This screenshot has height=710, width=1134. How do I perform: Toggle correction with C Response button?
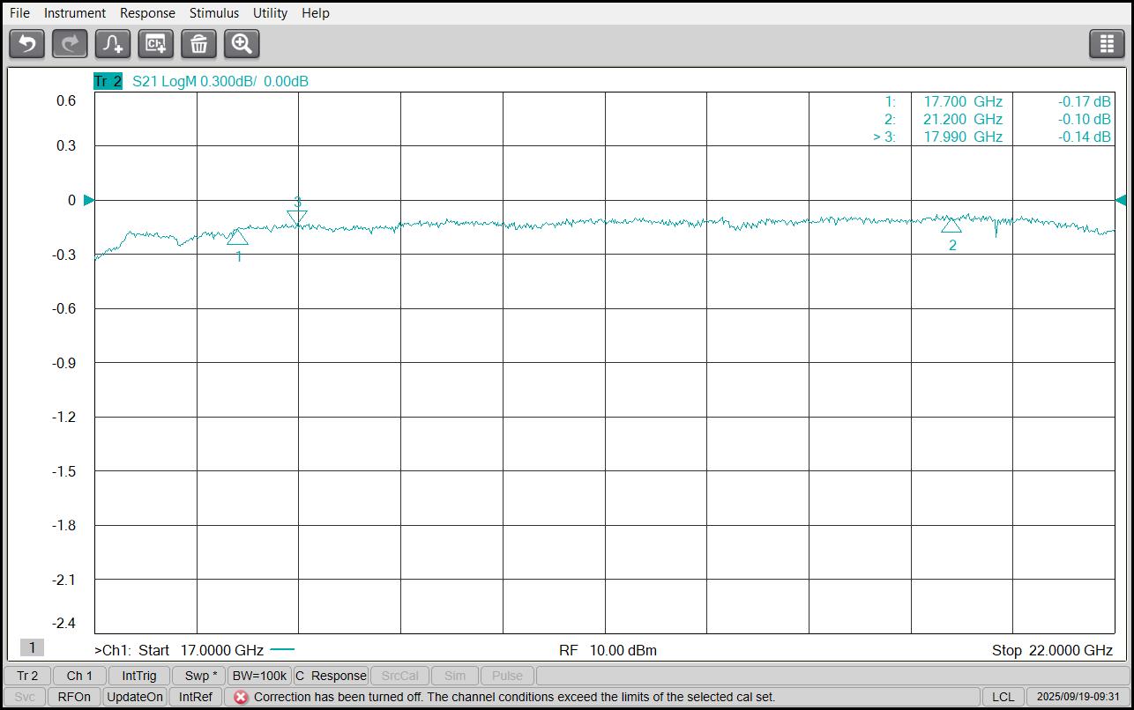coord(331,676)
